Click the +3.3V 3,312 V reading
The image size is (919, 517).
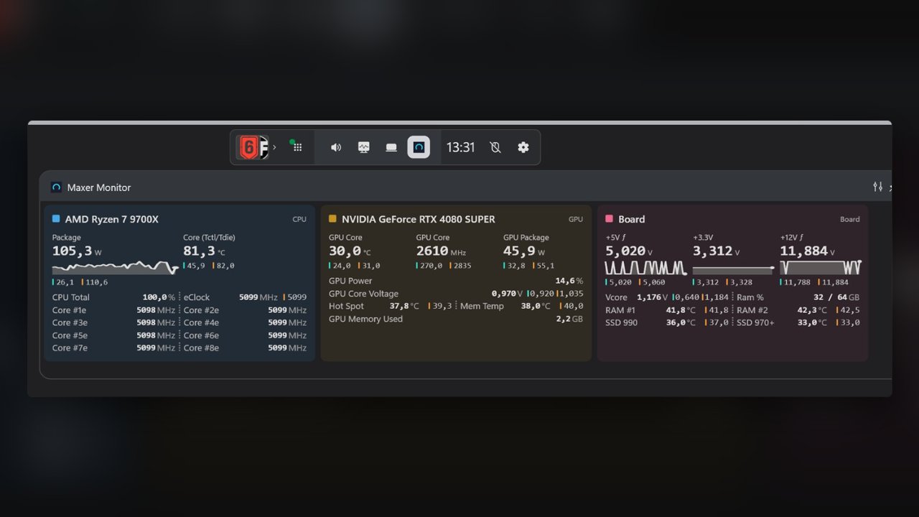click(x=717, y=251)
